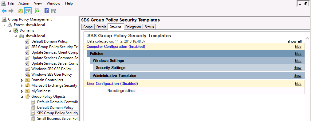The image size is (311, 121).
Task: Show the Administrative Templates section
Action: coord(297,76)
